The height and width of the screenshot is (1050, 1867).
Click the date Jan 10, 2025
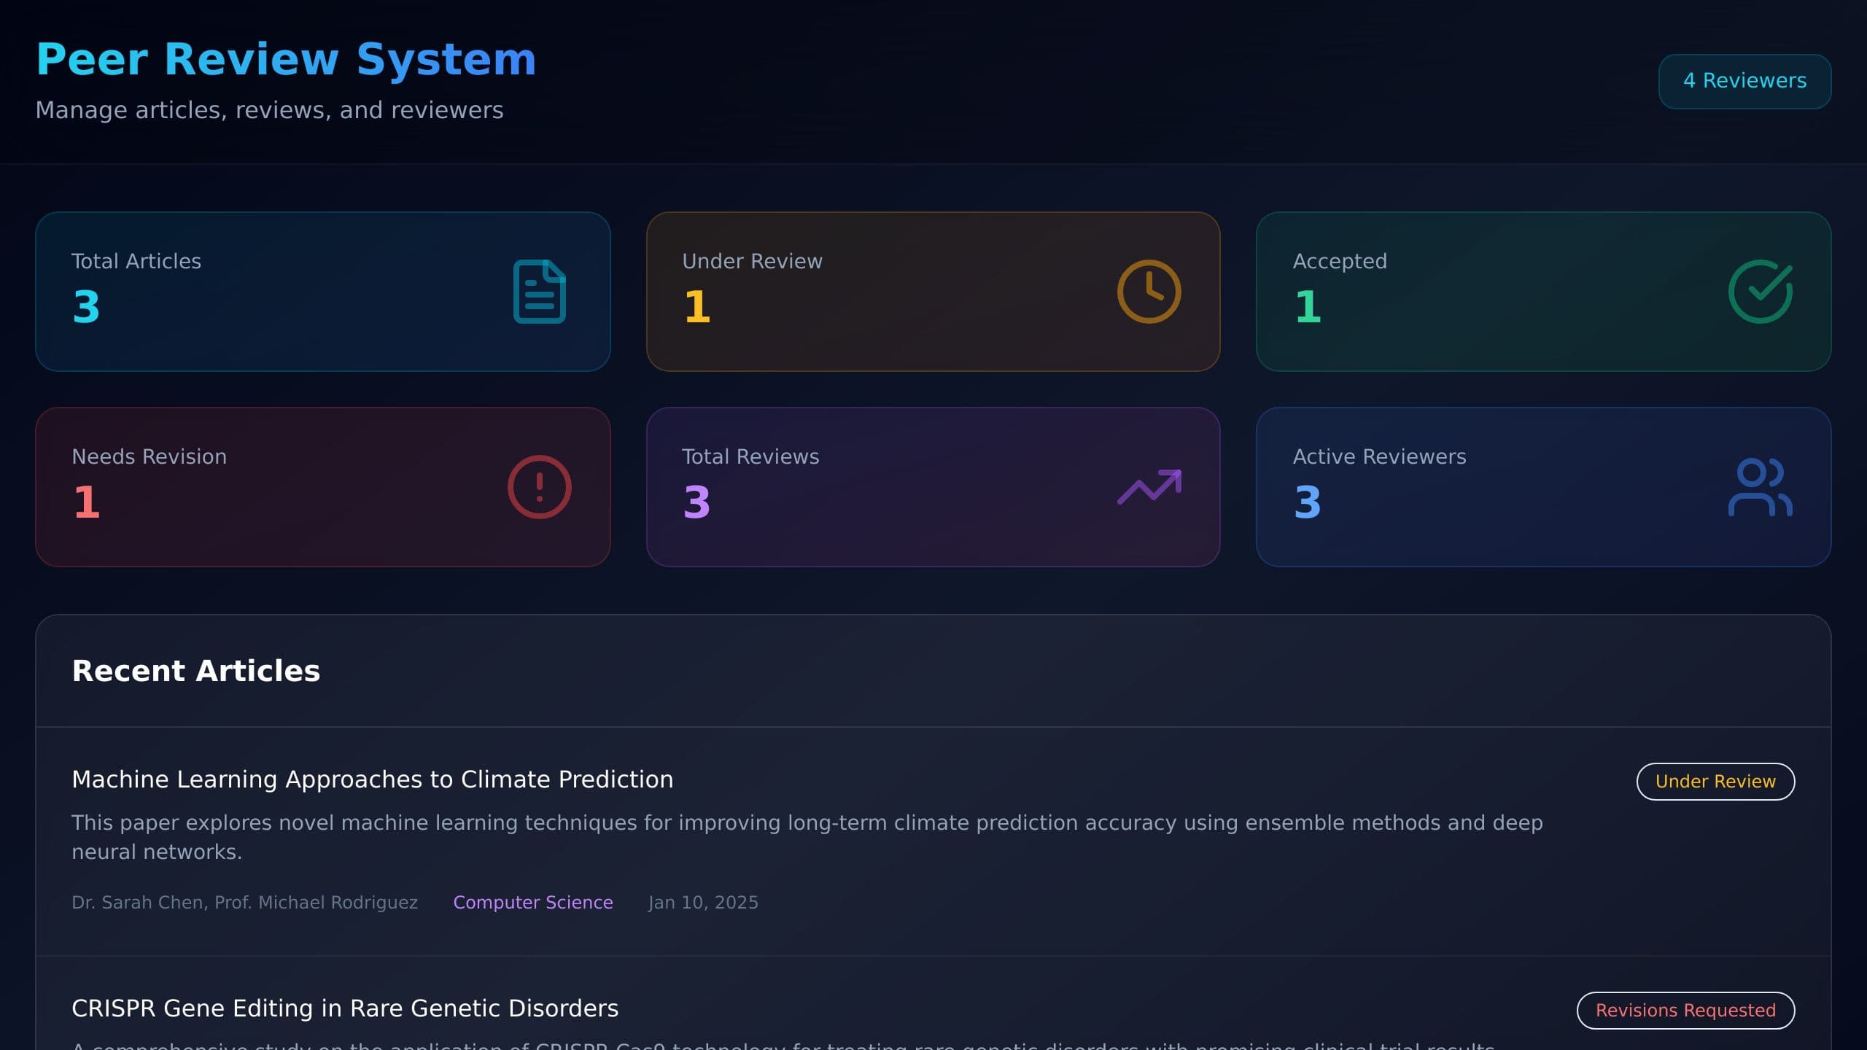[x=703, y=903]
